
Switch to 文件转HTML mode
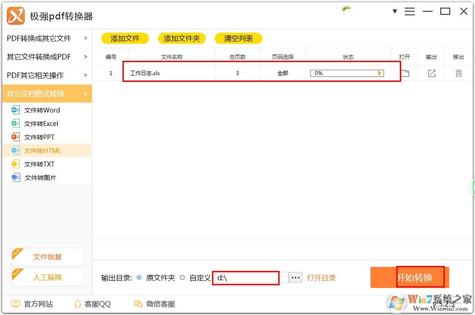[42, 150]
